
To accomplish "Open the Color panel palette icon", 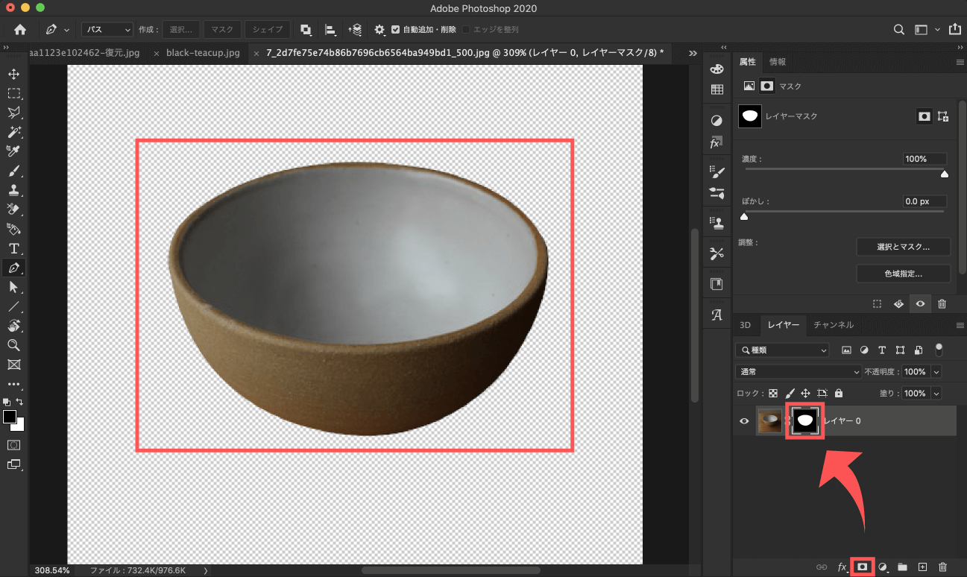I will click(x=717, y=69).
